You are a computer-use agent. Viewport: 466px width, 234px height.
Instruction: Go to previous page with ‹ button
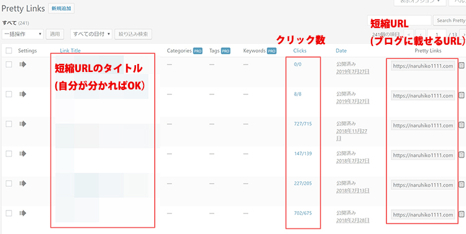[x=421, y=34]
